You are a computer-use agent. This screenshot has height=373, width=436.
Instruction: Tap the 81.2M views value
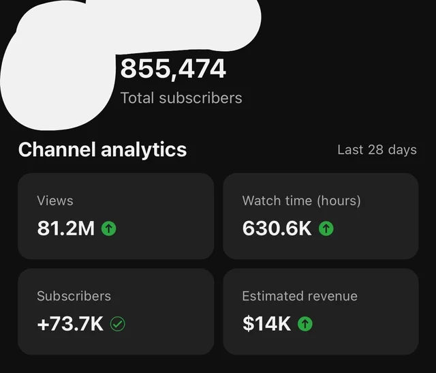(65, 229)
